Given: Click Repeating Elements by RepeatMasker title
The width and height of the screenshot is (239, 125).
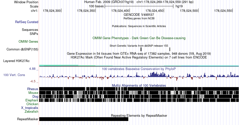Looking at the screenshot, I should (x=139, y=115).
